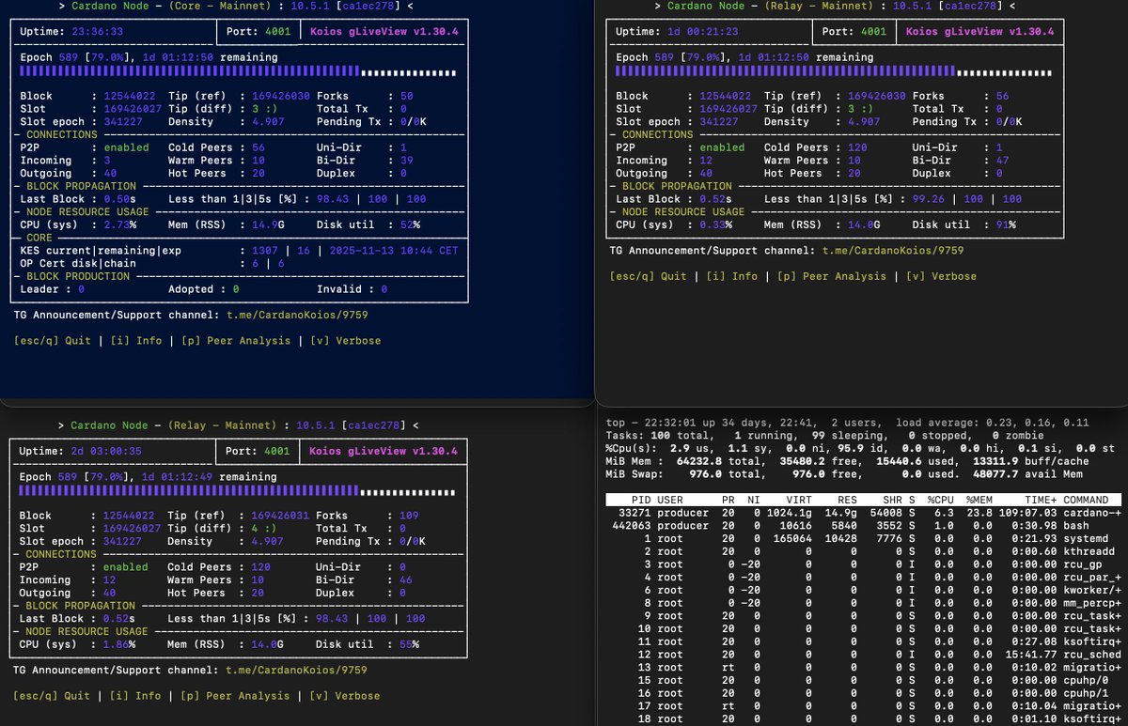Select the Mem (RSS) value 14.9G
Image resolution: width=1128 pixels, height=726 pixels.
[266, 224]
